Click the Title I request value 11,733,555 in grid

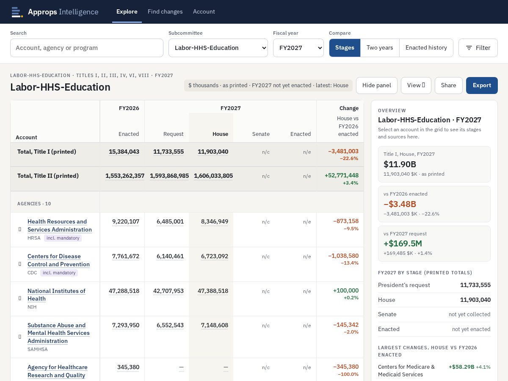[x=168, y=152]
